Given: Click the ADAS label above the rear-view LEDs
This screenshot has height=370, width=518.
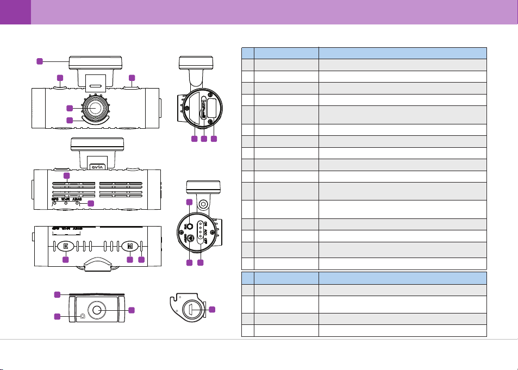Looking at the screenshot, I should (78, 199).
